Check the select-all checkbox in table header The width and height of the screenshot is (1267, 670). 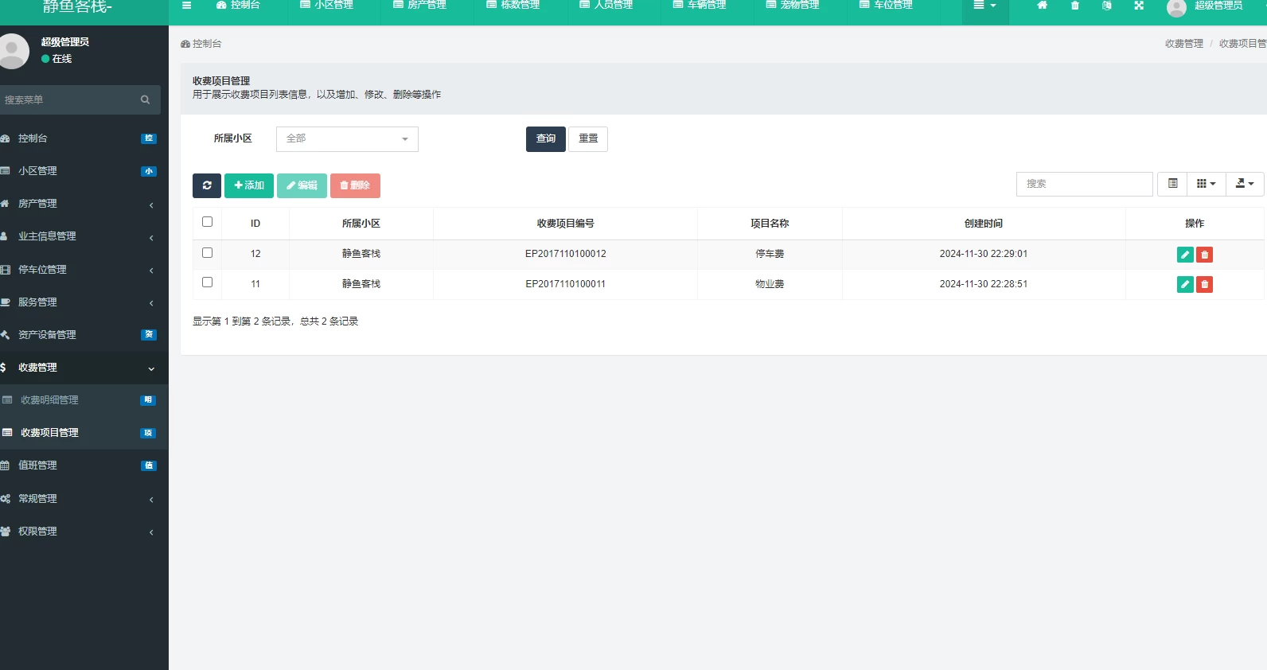208,222
